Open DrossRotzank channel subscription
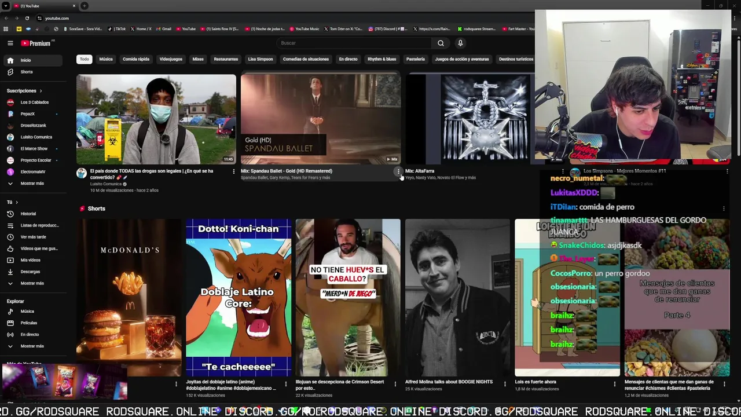The height and width of the screenshot is (417, 741). pyautogui.click(x=32, y=126)
